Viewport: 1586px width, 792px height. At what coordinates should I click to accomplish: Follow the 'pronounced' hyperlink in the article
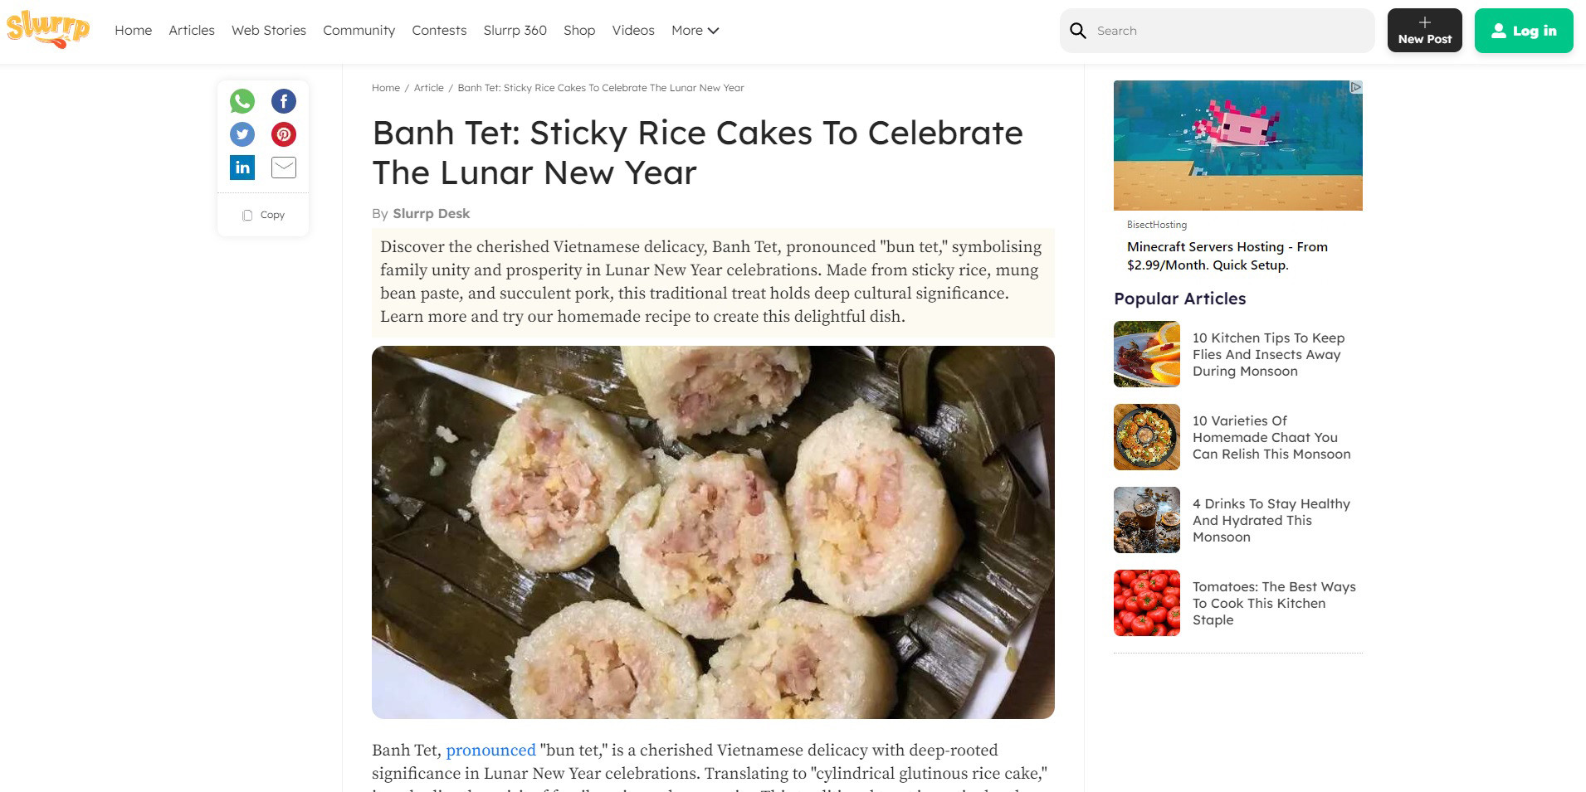pyautogui.click(x=490, y=751)
